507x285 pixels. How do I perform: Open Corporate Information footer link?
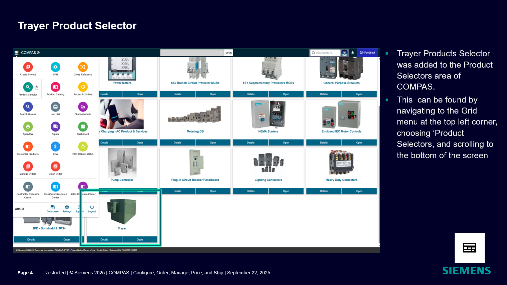(44, 250)
